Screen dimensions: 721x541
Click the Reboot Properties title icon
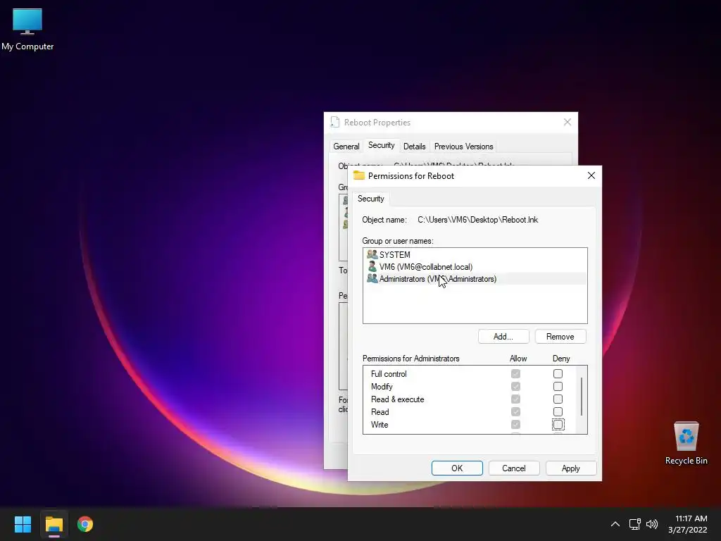[x=334, y=122]
